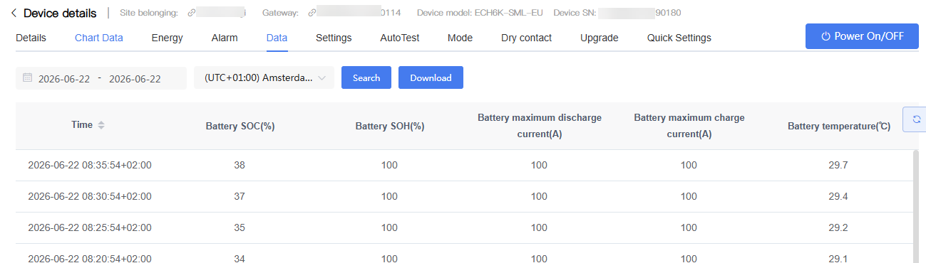The image size is (926, 263).
Task: Open the Settings tab
Action: pos(334,38)
